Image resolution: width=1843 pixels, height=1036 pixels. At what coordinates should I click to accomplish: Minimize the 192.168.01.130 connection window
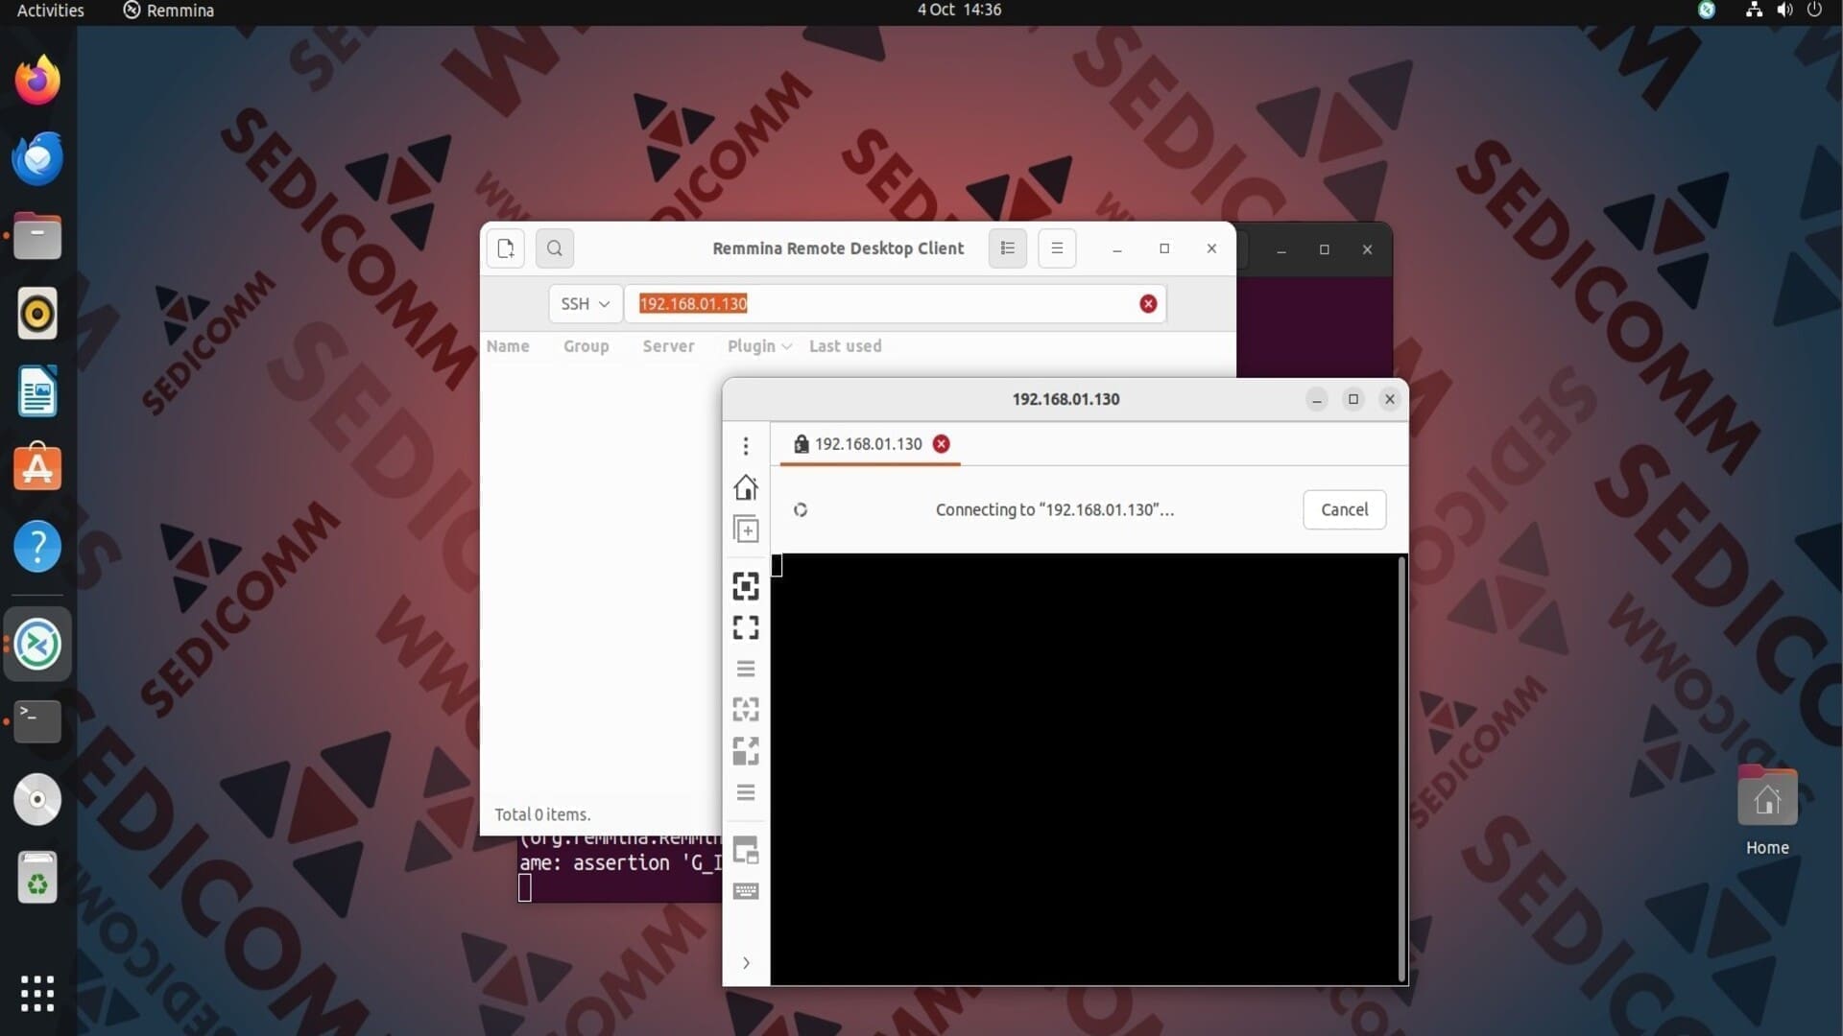1317,399
